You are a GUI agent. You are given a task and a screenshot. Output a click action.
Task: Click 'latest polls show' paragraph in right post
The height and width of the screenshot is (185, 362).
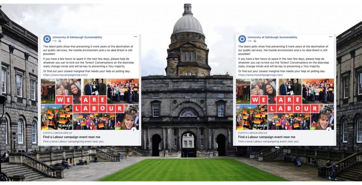pyautogui.click(x=283, y=50)
